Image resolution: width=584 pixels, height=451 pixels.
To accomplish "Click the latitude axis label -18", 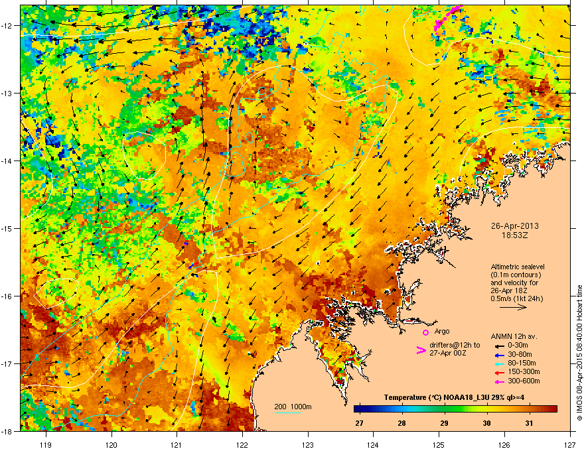I will pos(7,431).
